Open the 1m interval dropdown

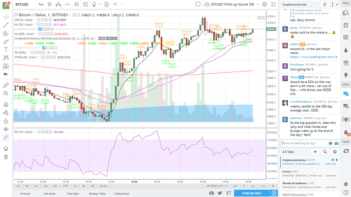(41, 4)
